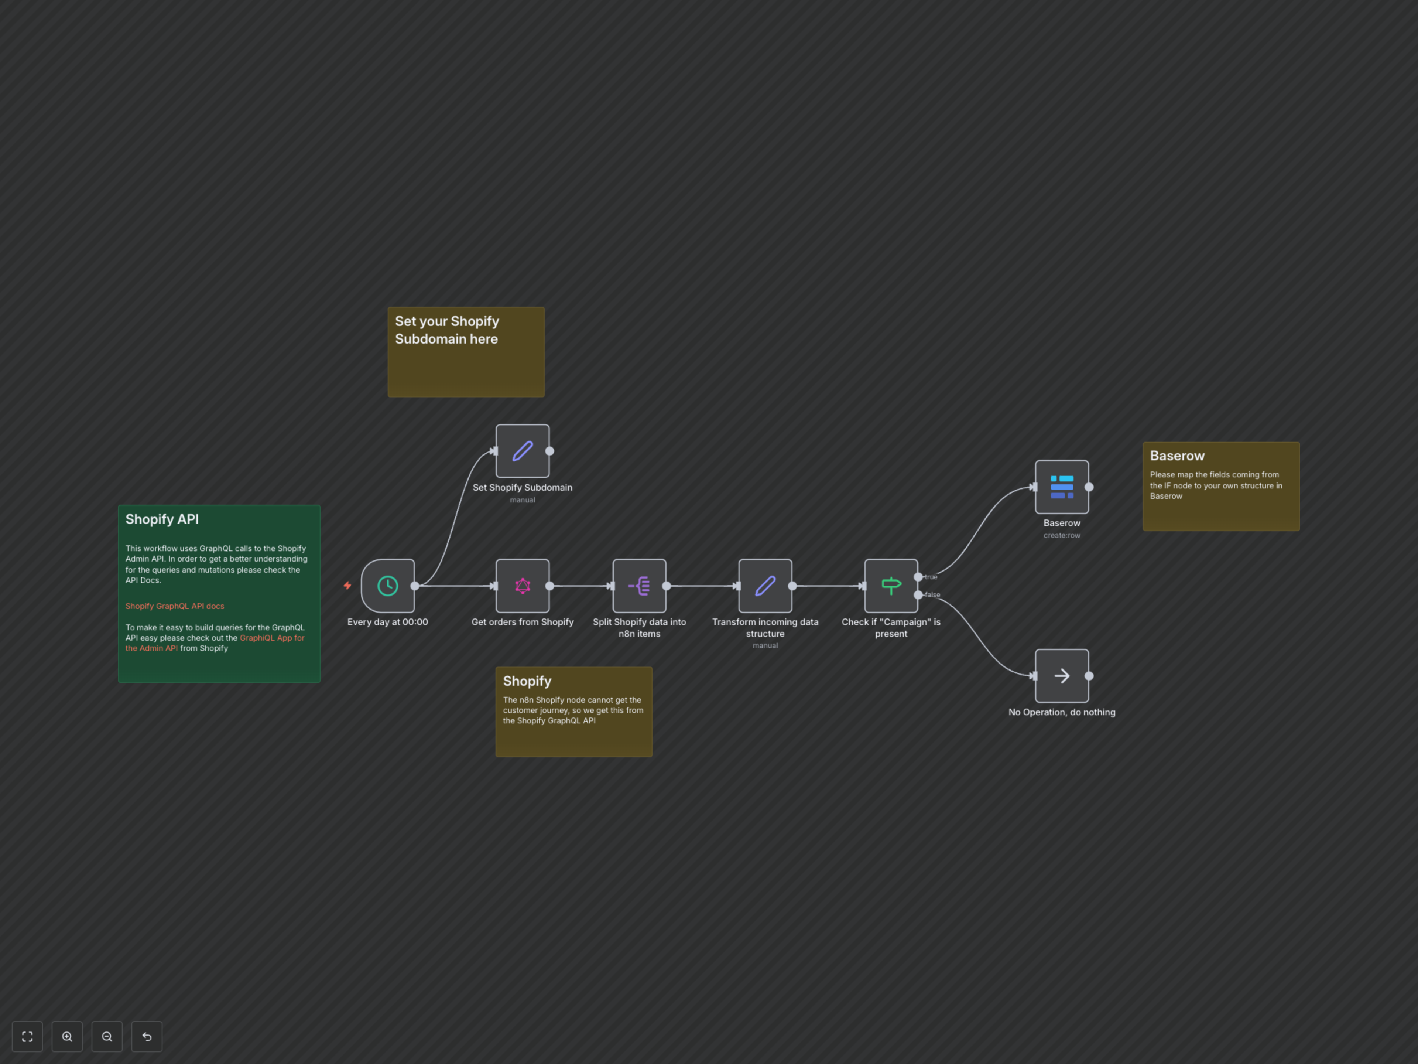Click the No Operation, do nothing node

tap(1062, 675)
